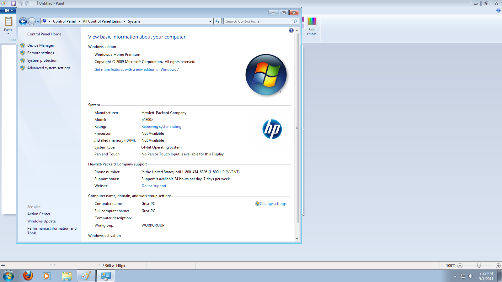This screenshot has height=282, width=502.
Task: Click Get more features with a new edition link
Action: tap(136, 70)
